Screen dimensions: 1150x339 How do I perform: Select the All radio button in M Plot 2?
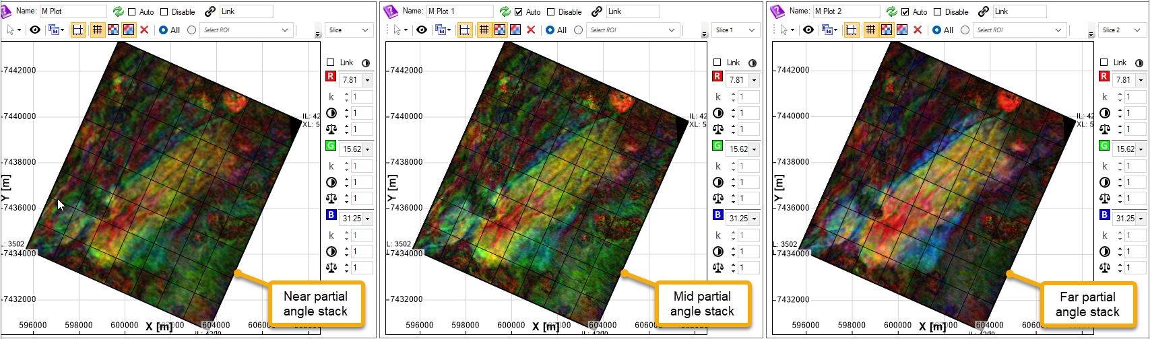pyautogui.click(x=936, y=30)
